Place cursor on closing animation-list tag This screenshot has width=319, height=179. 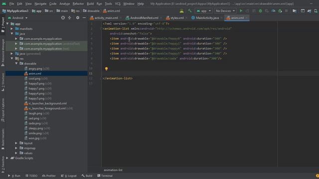pyautogui.click(x=118, y=79)
